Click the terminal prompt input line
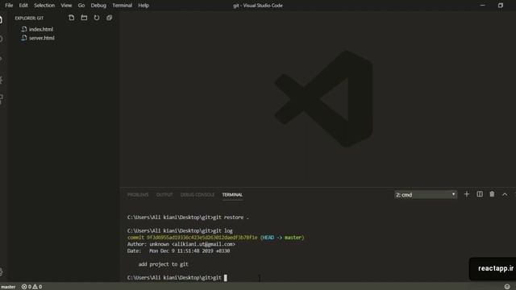 177,278
